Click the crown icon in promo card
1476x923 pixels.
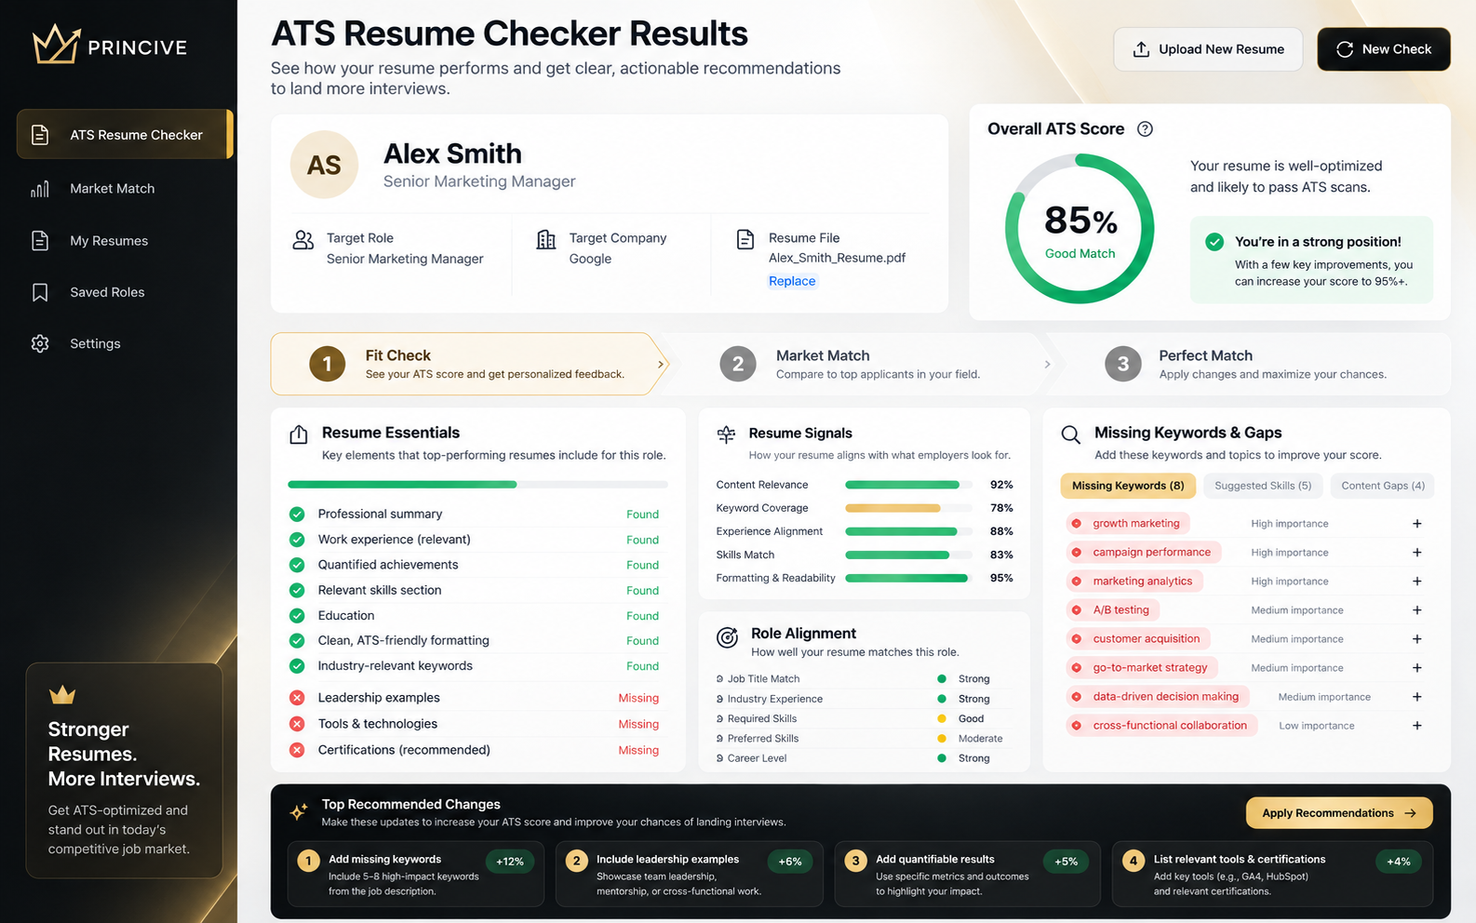[x=62, y=695]
